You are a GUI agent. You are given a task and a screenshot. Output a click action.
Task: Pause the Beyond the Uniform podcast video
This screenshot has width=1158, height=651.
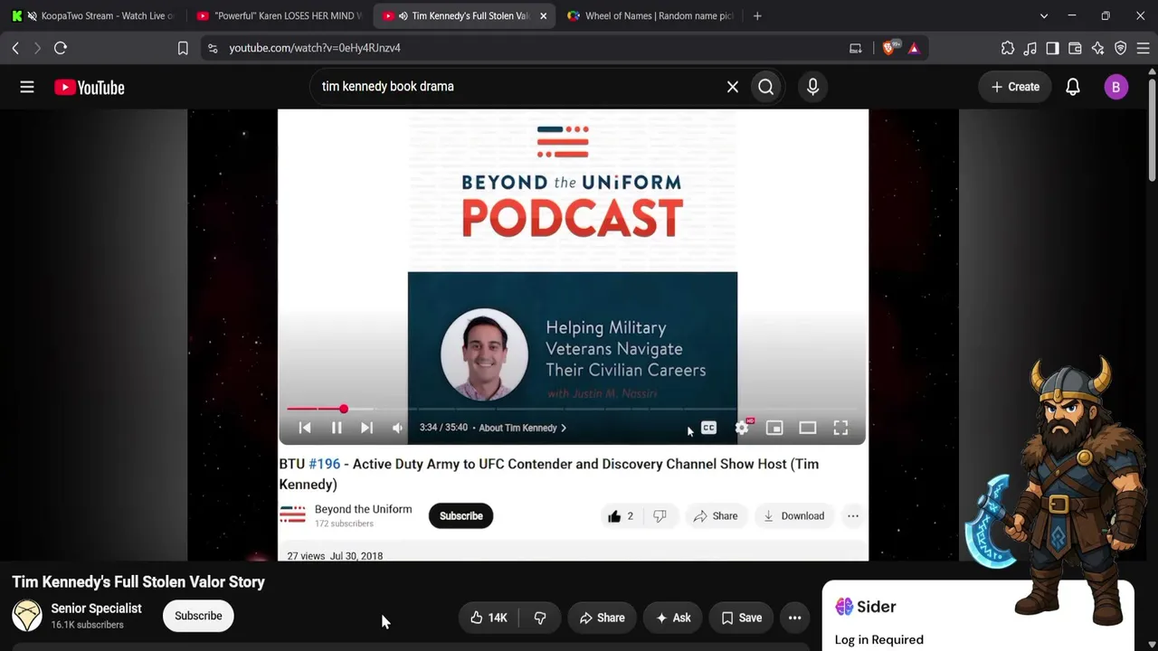tap(337, 428)
